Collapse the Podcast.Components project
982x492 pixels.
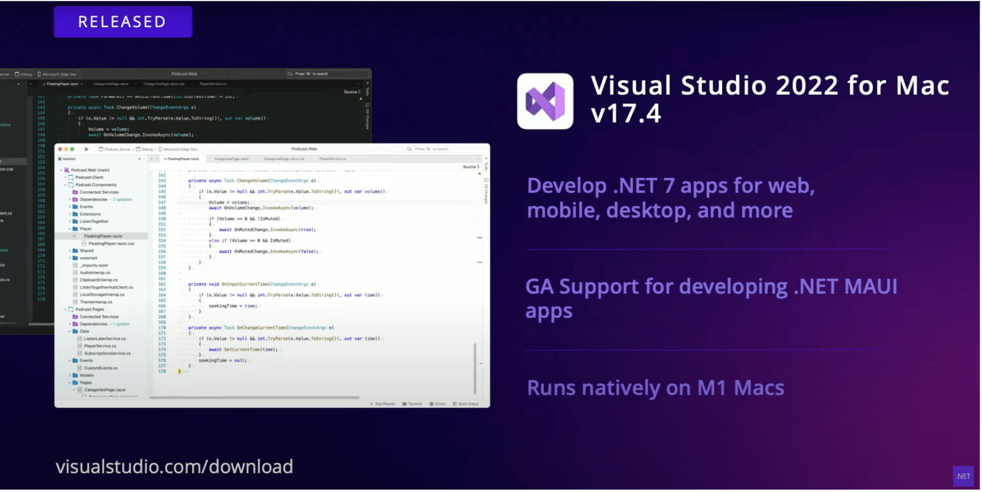(x=65, y=185)
